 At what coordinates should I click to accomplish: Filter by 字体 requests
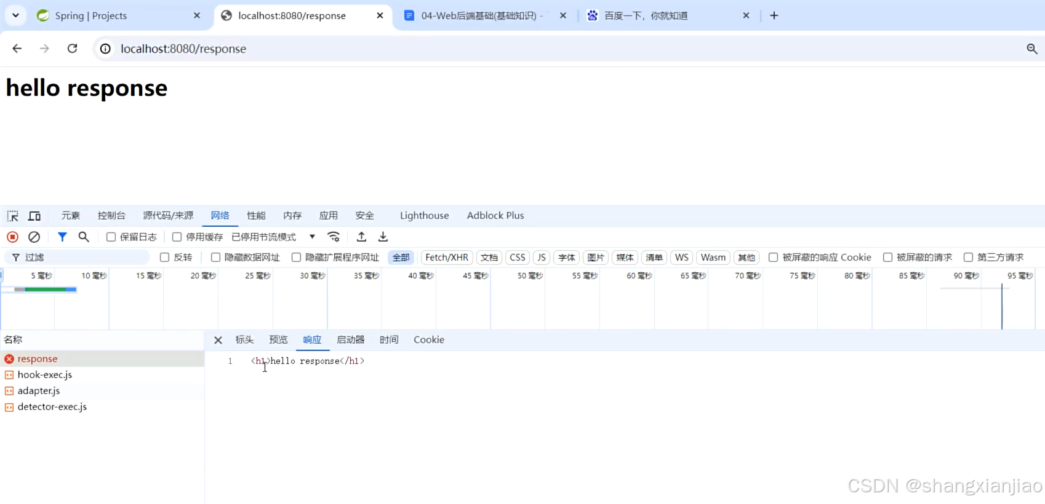point(567,258)
